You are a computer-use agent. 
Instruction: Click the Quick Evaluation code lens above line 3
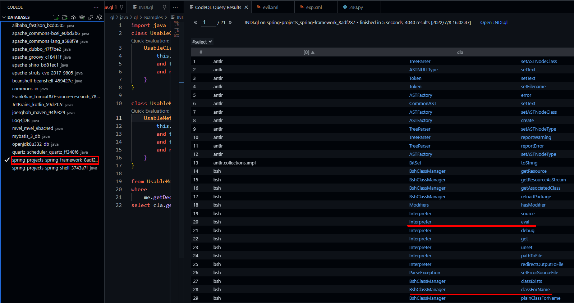(x=150, y=41)
